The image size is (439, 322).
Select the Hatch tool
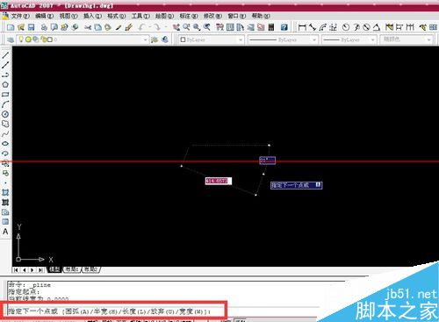coord(5,192)
